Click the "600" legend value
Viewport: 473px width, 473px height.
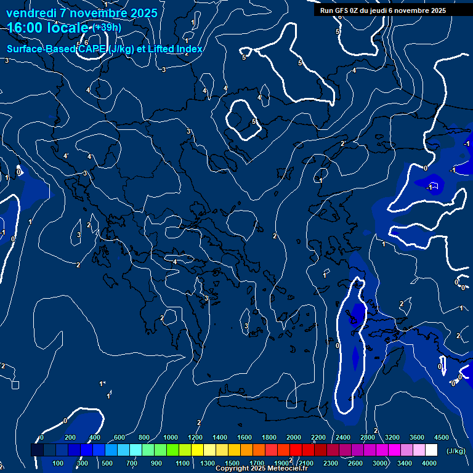pos(119,437)
